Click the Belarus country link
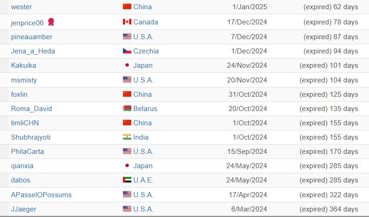The height and width of the screenshot is (217, 369). point(145,109)
